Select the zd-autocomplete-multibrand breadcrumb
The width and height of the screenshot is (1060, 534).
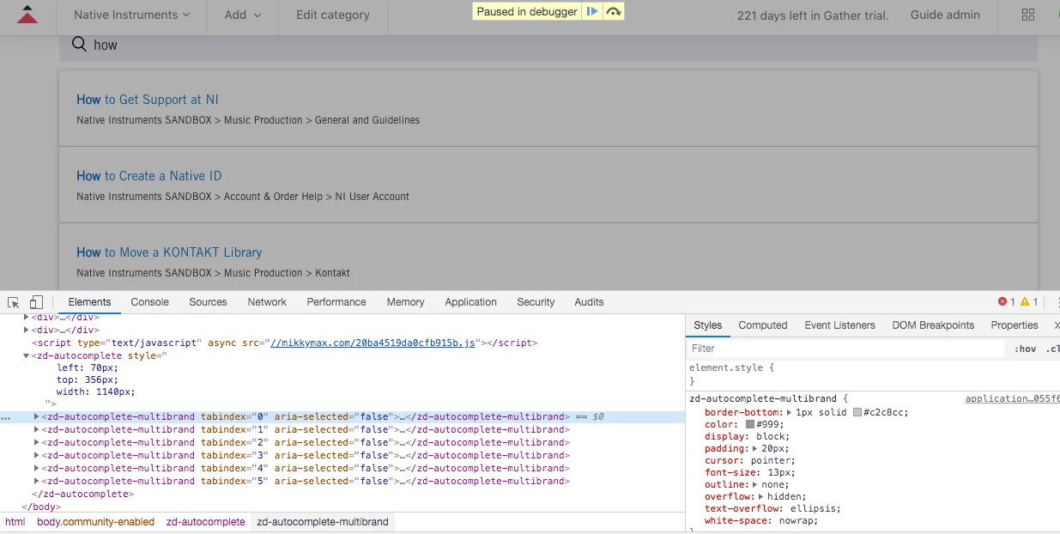click(323, 522)
